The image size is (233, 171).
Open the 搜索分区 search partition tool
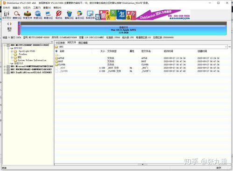(x=17, y=15)
